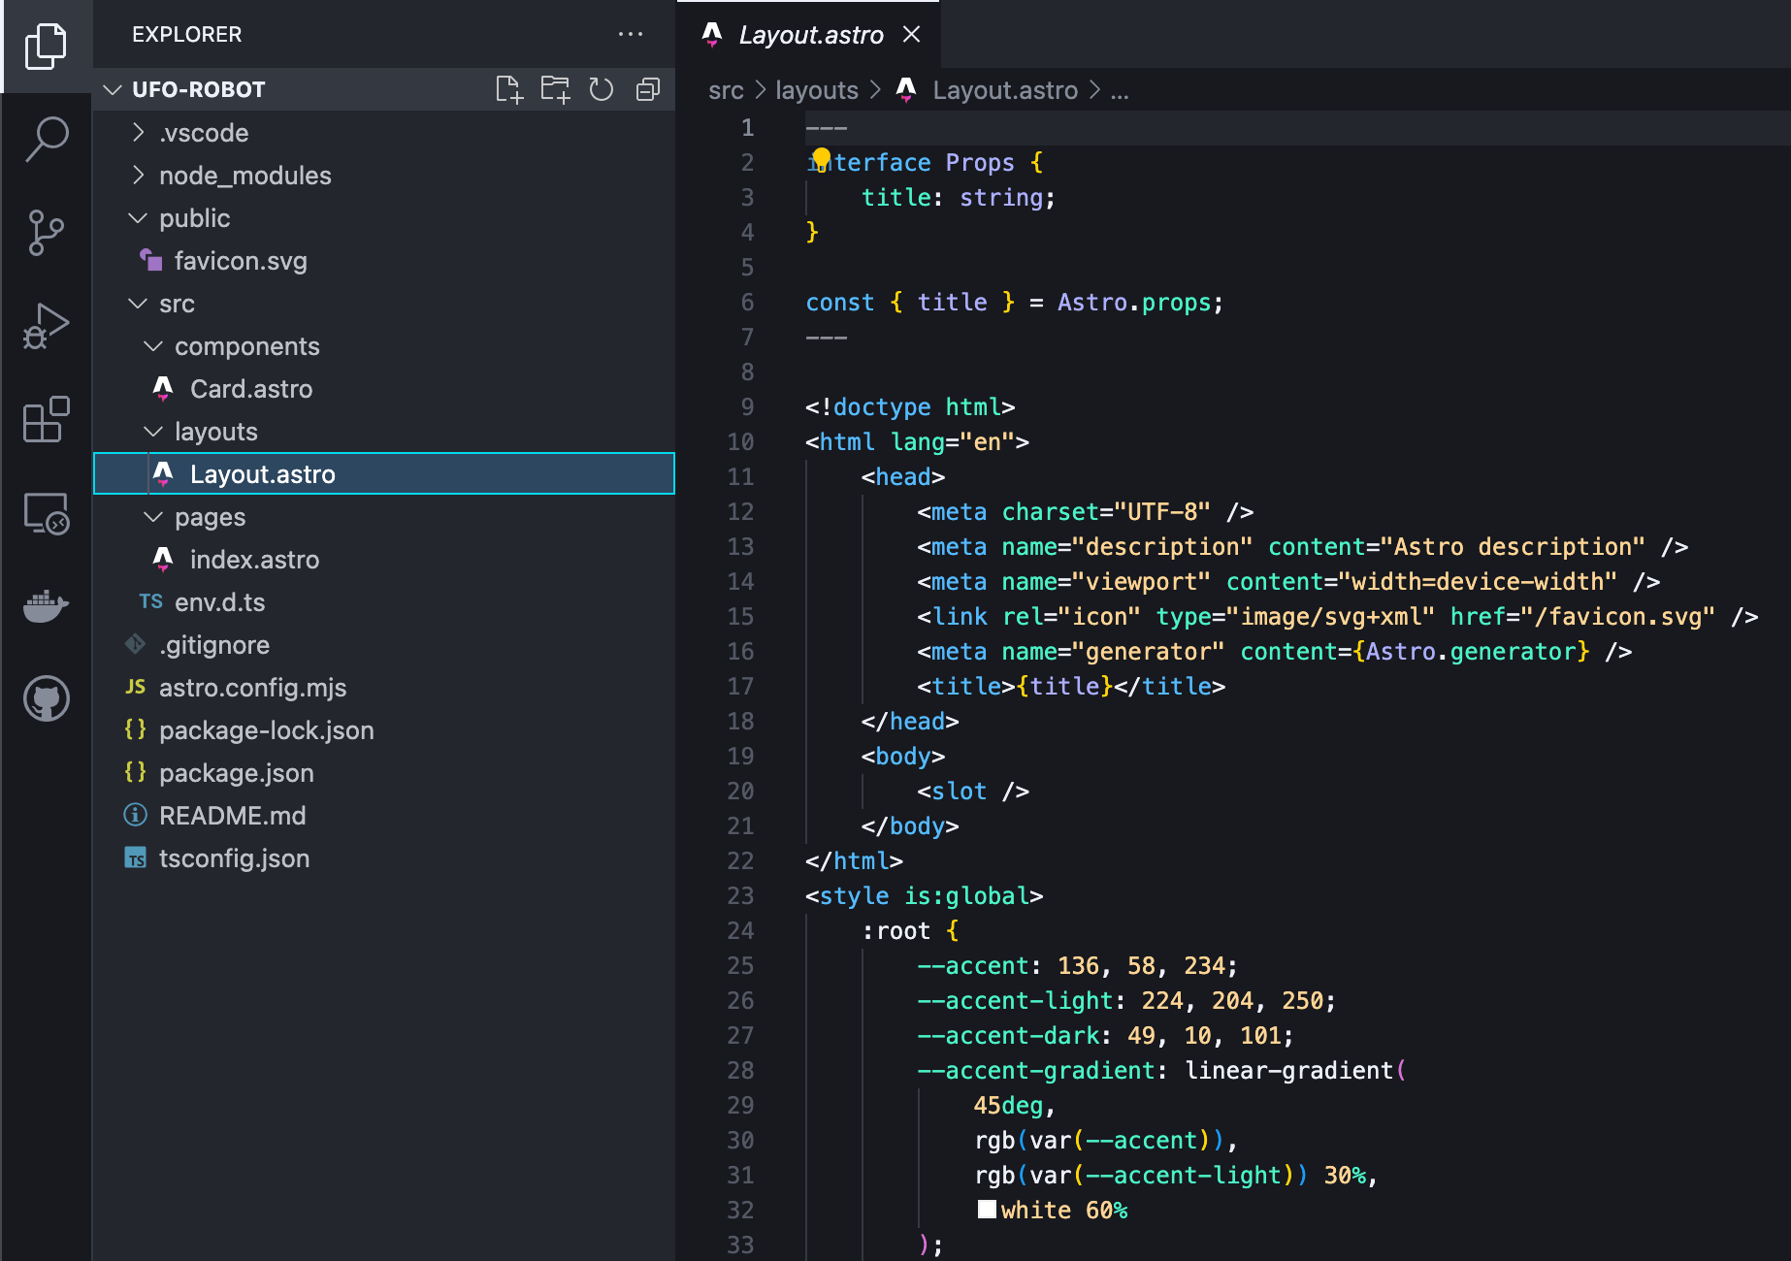The image size is (1791, 1261).
Task: Refresh the explorer file tree
Action: tap(602, 90)
